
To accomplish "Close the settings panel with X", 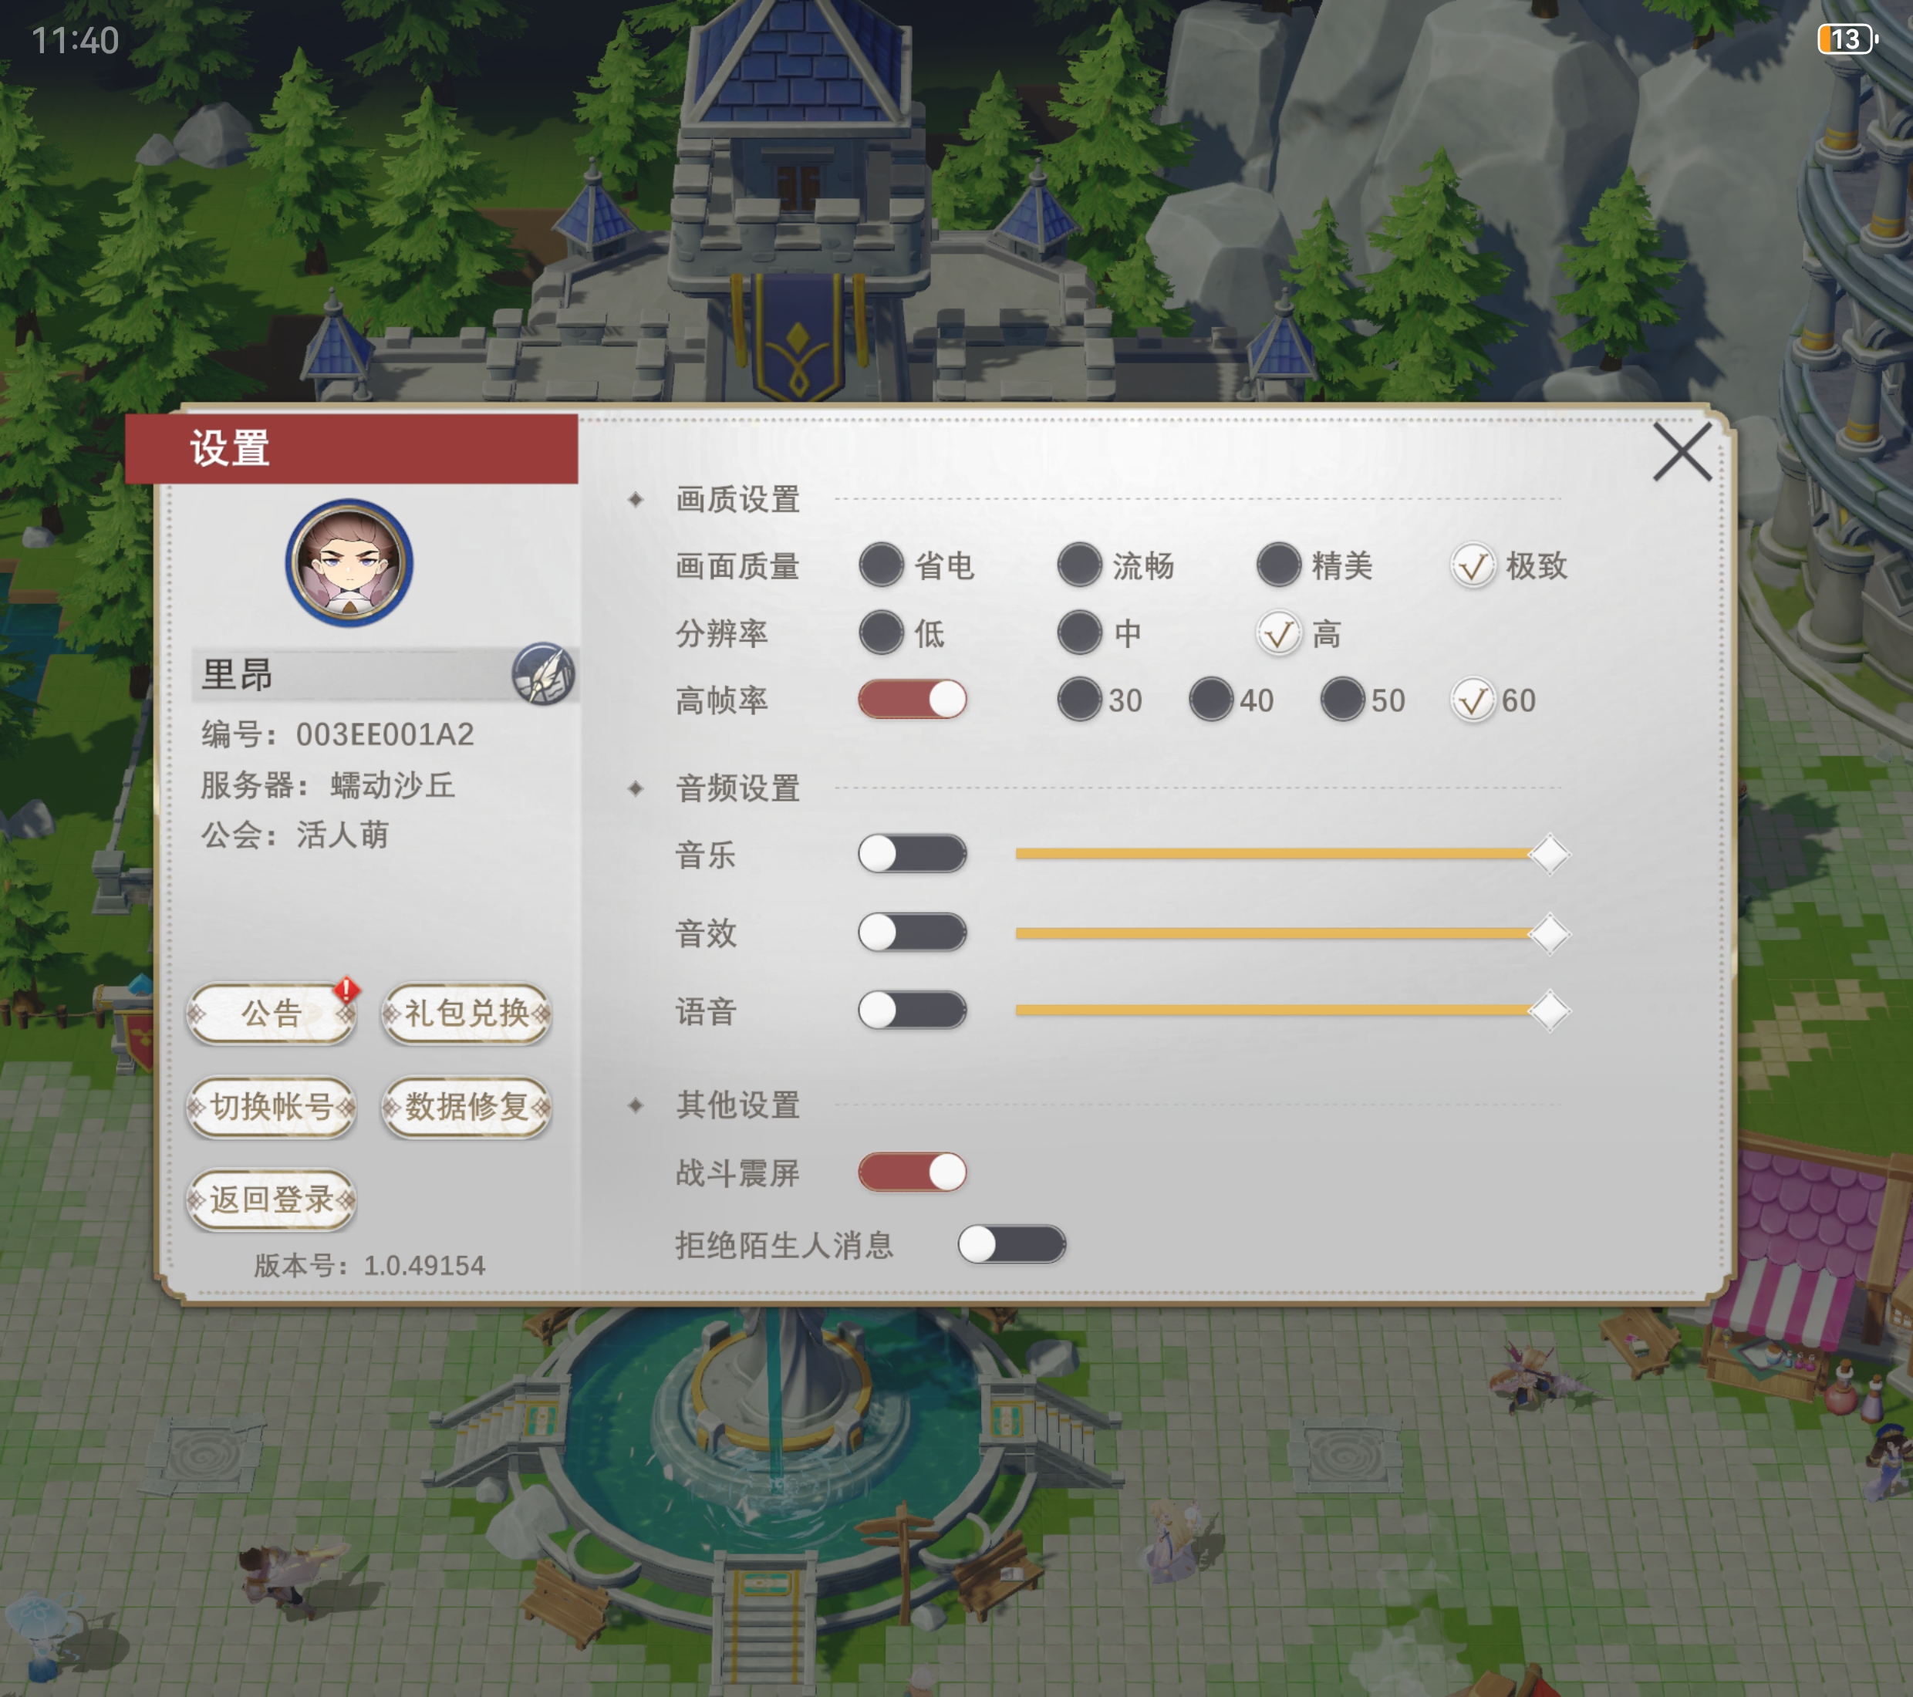I will [x=1682, y=452].
